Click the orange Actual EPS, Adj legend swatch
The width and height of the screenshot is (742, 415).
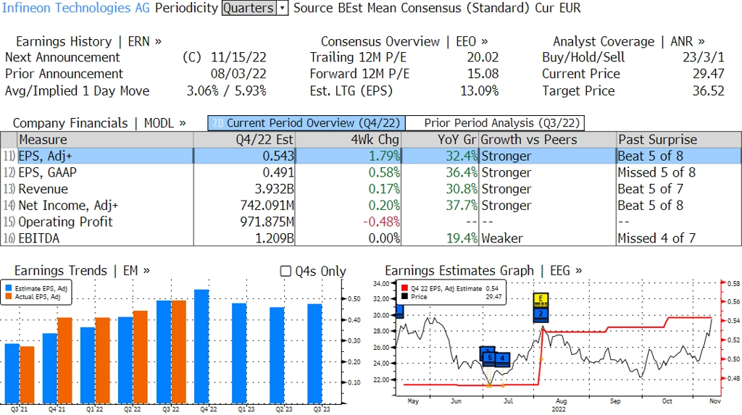[x=9, y=297]
